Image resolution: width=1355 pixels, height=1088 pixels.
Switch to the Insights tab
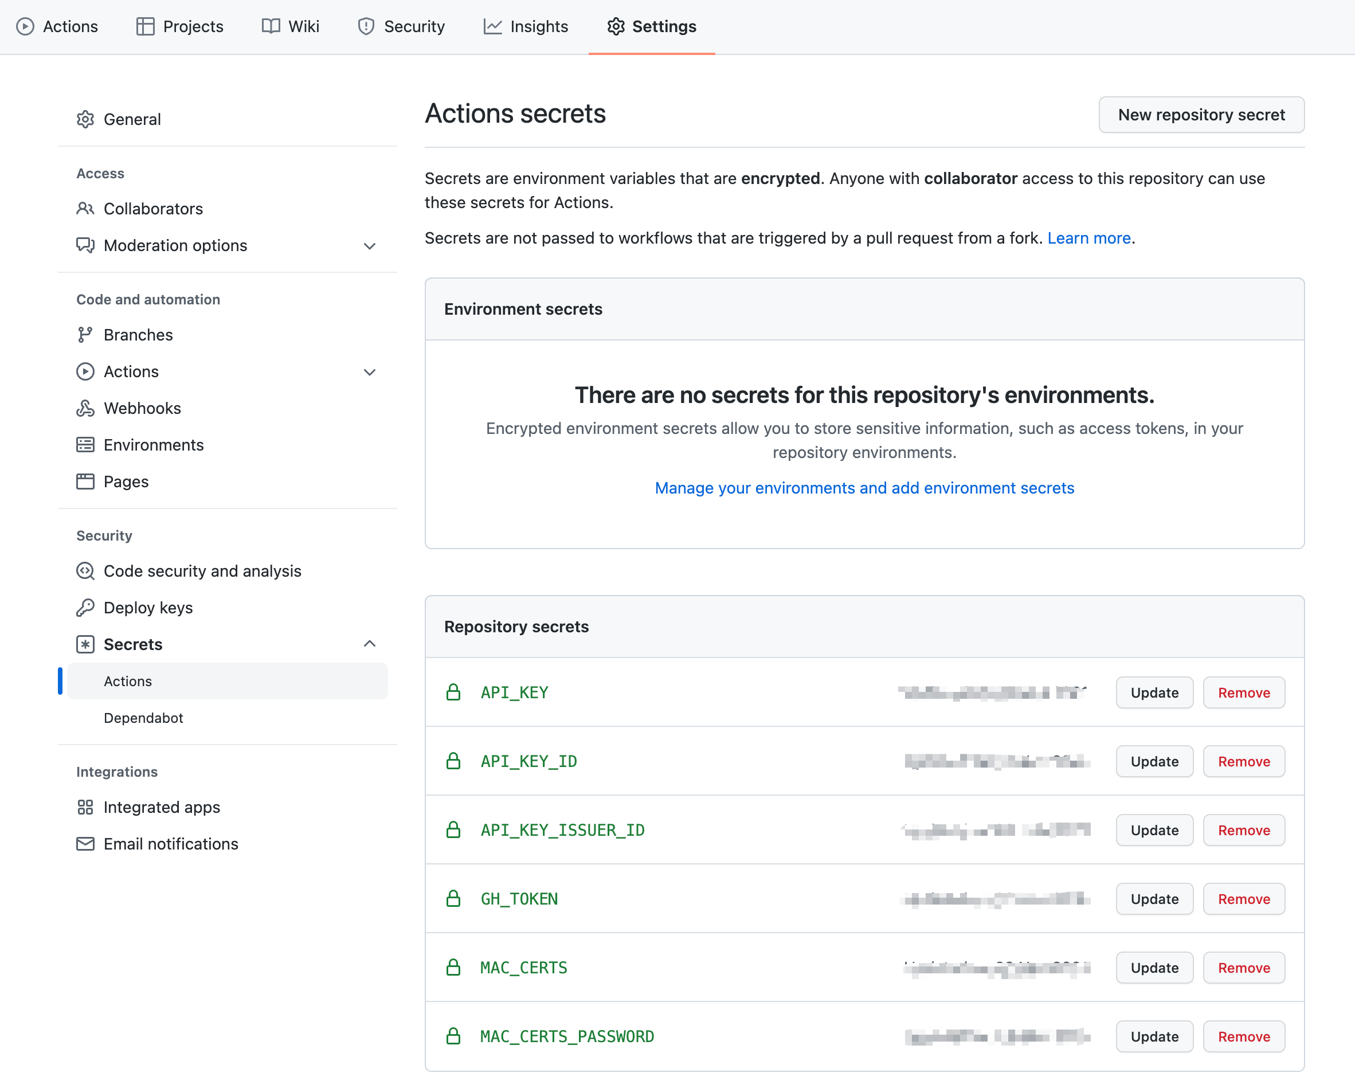click(526, 26)
